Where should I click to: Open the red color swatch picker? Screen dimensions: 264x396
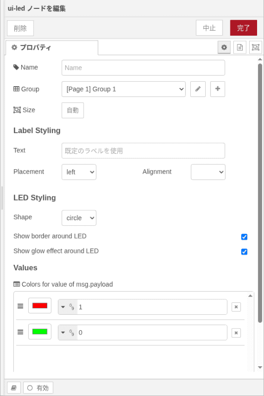click(x=40, y=305)
